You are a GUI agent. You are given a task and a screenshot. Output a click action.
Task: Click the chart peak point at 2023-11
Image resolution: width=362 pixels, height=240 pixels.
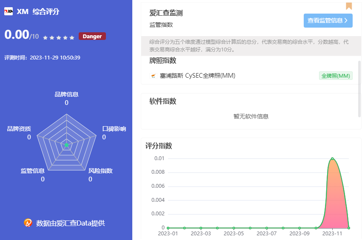[332, 158]
